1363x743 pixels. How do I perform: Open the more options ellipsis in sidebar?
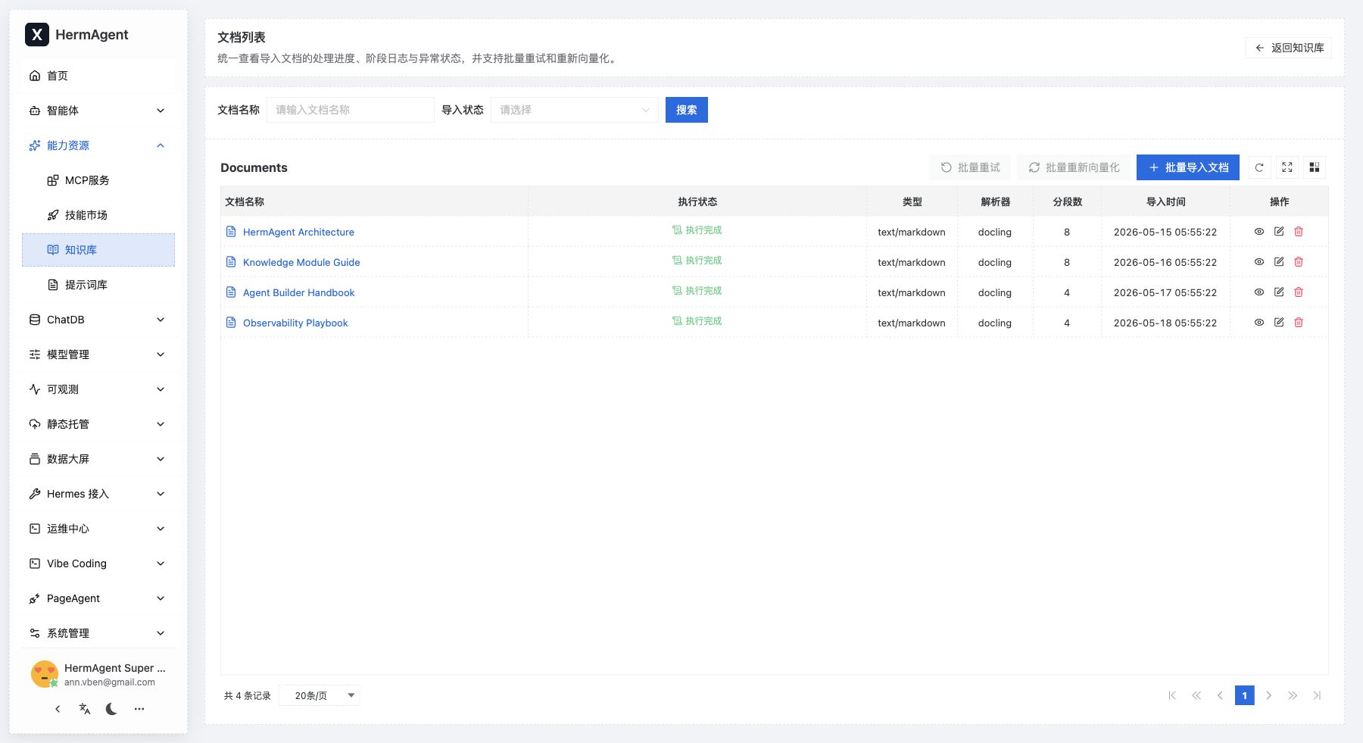click(x=139, y=709)
